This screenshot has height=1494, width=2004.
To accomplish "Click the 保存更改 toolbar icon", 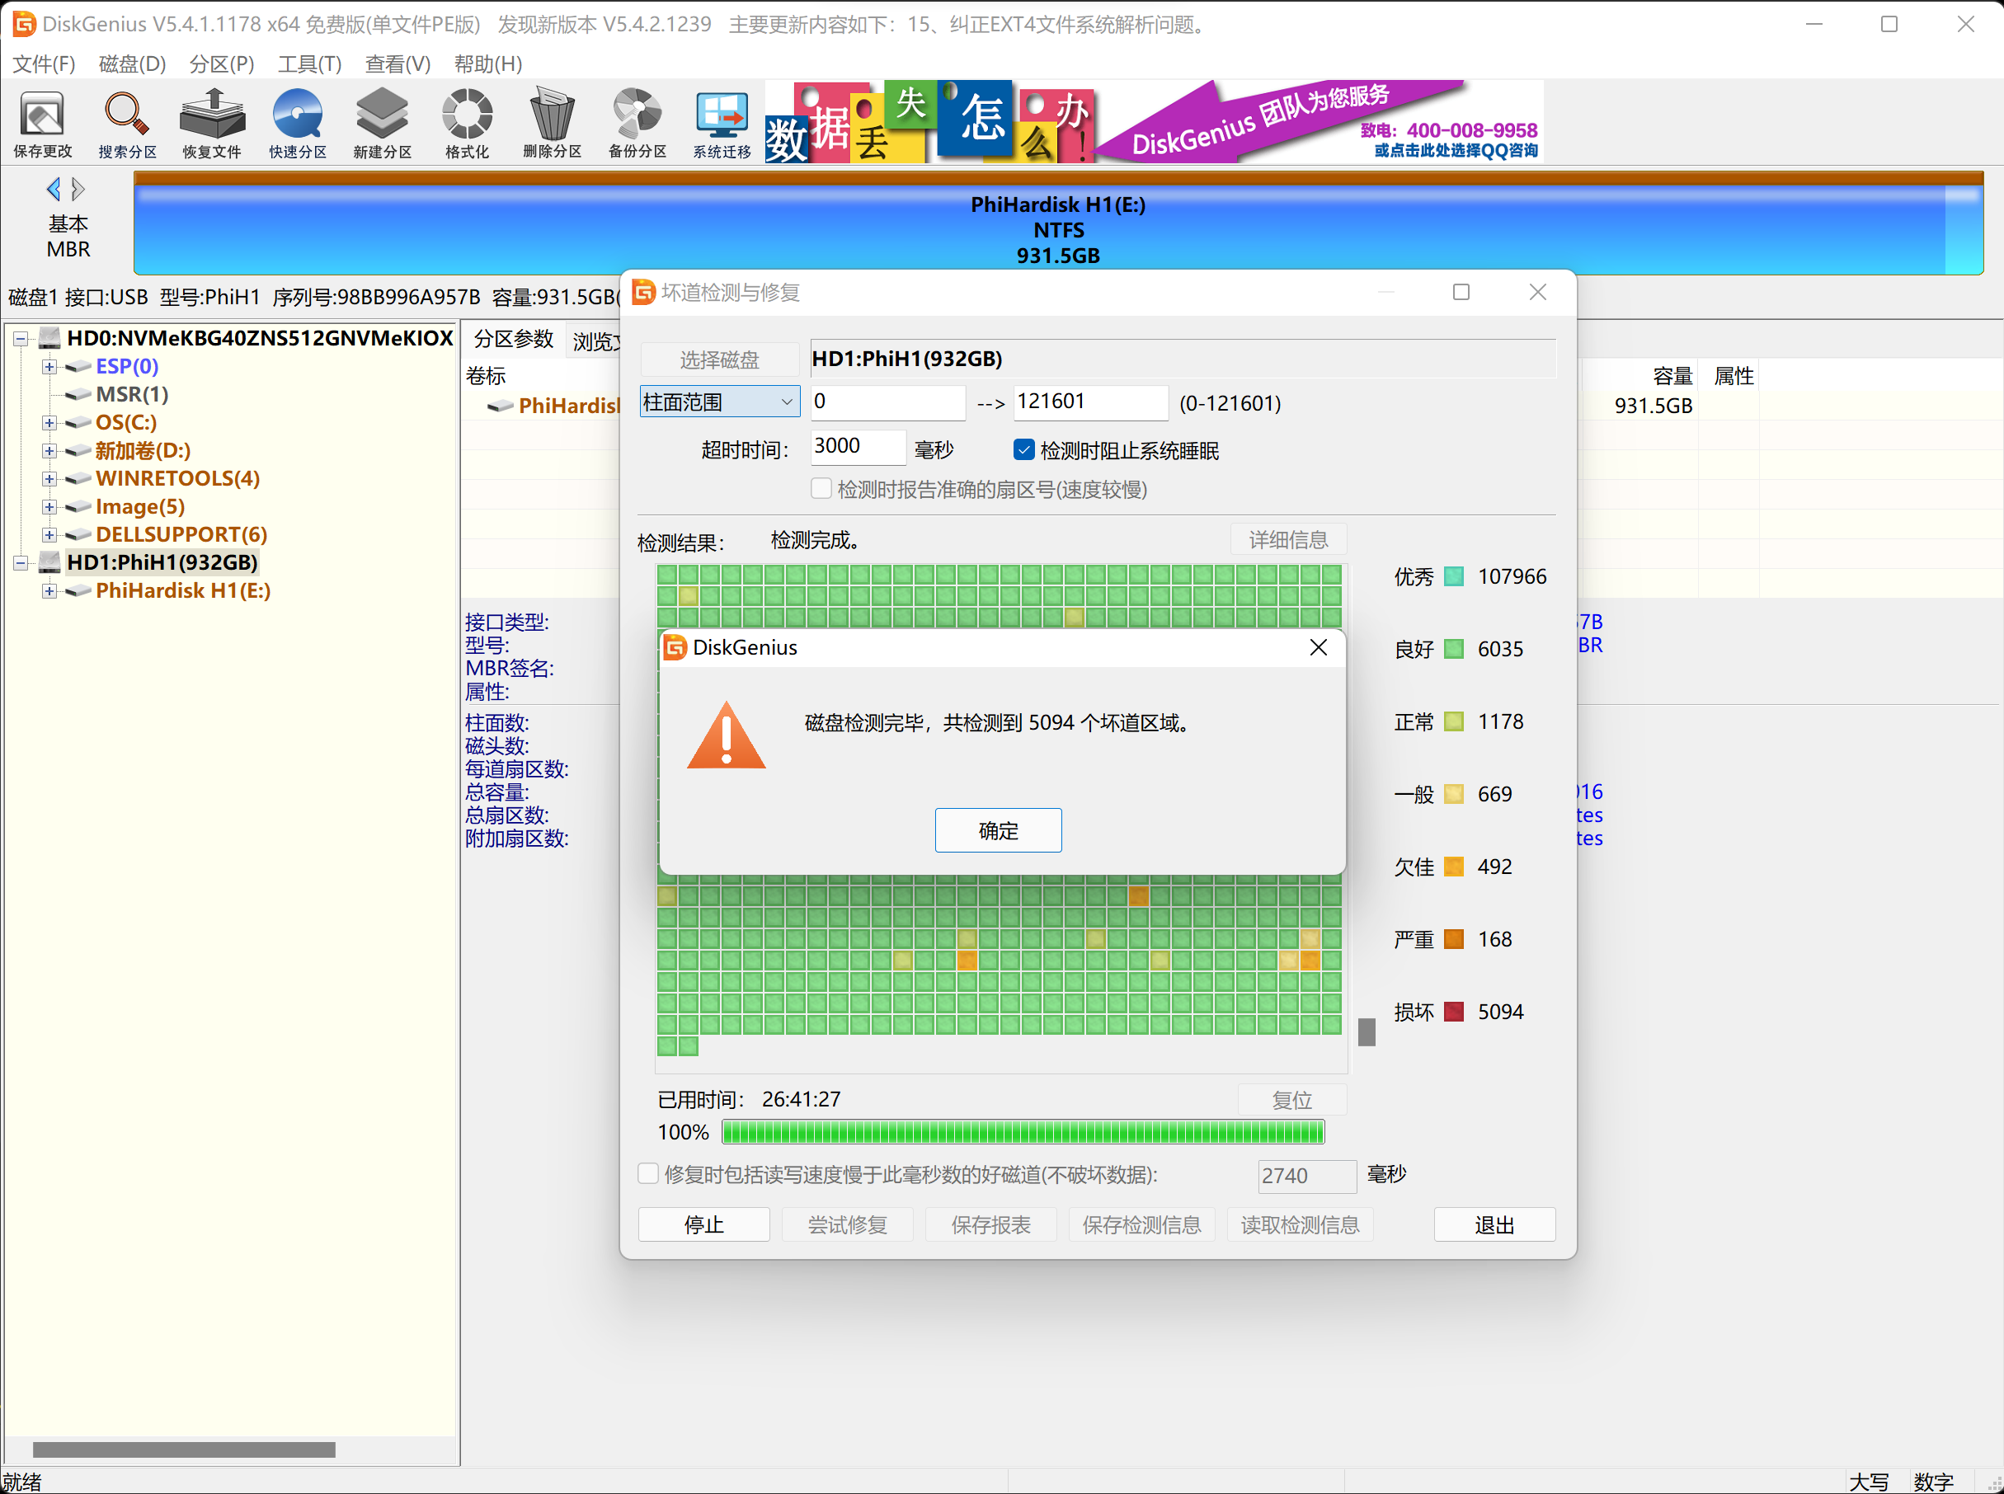I will [43, 124].
